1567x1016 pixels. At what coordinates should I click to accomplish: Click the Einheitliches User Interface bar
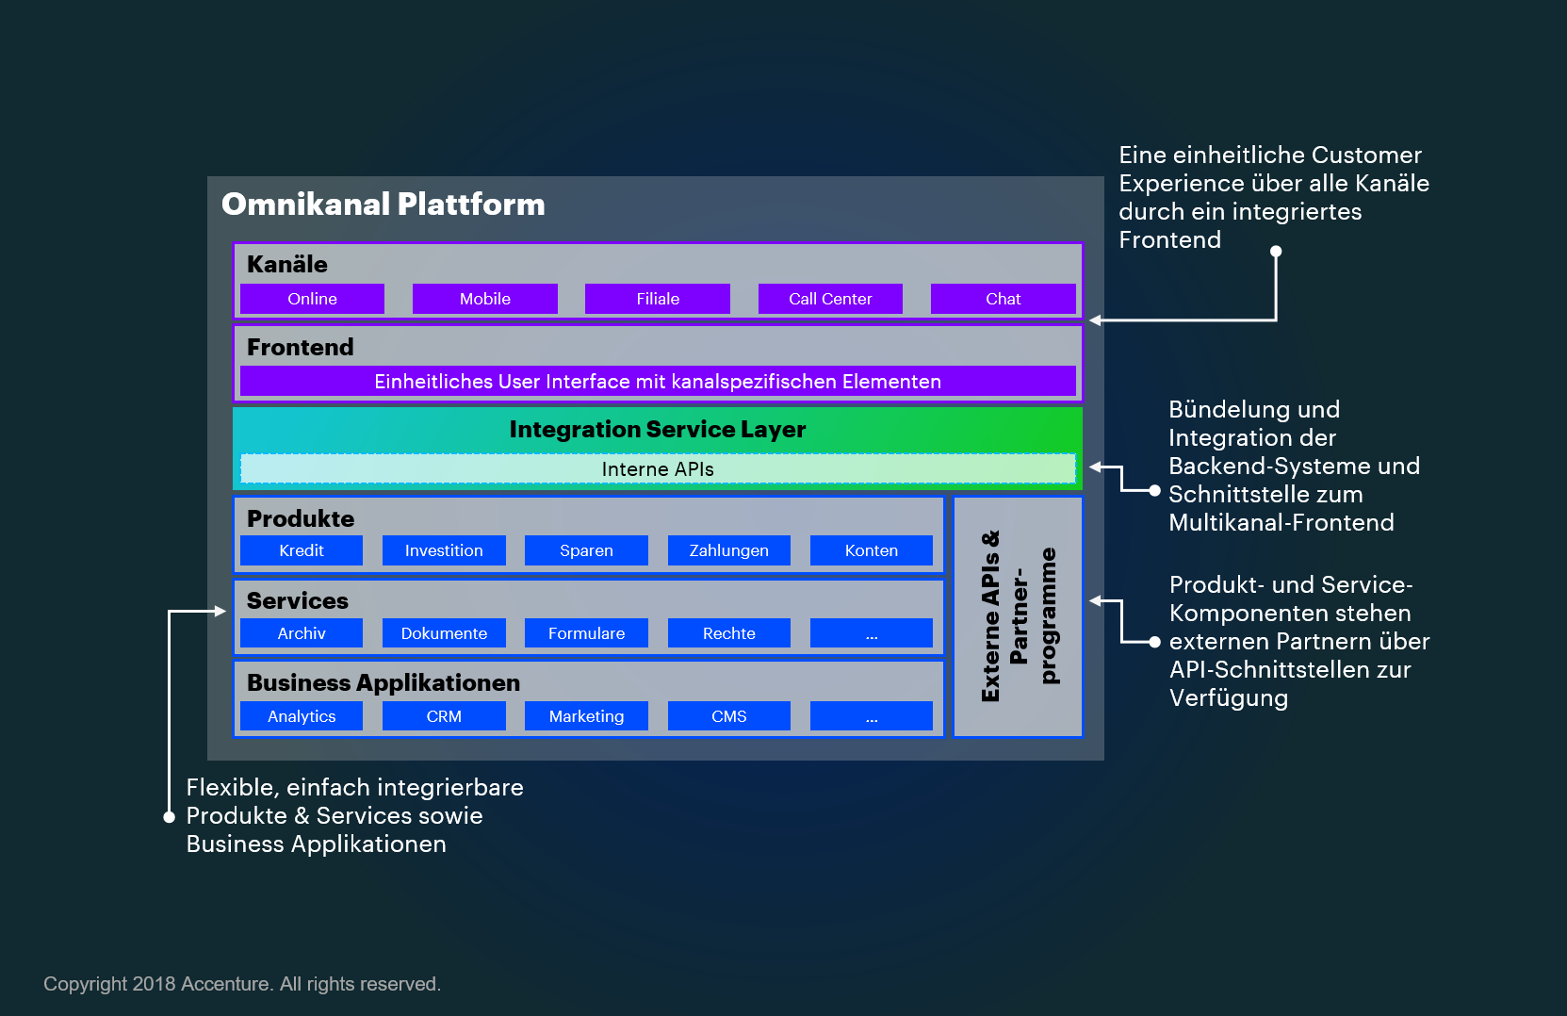(x=658, y=382)
